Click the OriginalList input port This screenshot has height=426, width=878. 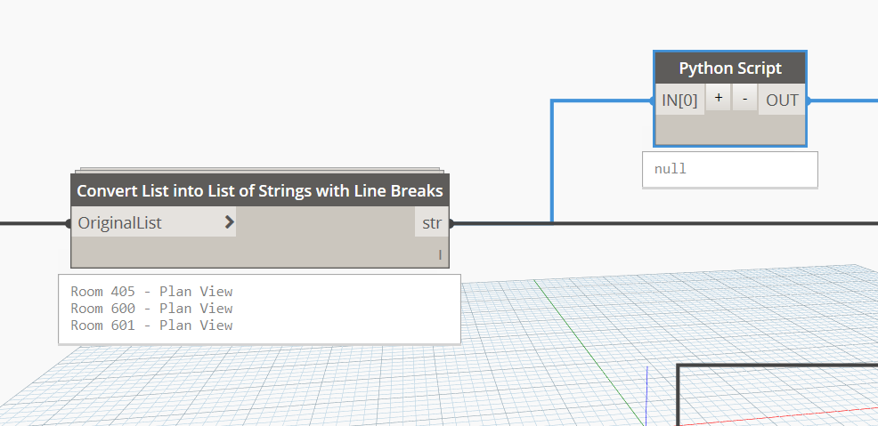click(x=154, y=222)
